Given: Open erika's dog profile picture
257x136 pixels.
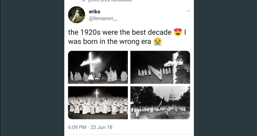Looking at the screenshot, I should (x=76, y=15).
